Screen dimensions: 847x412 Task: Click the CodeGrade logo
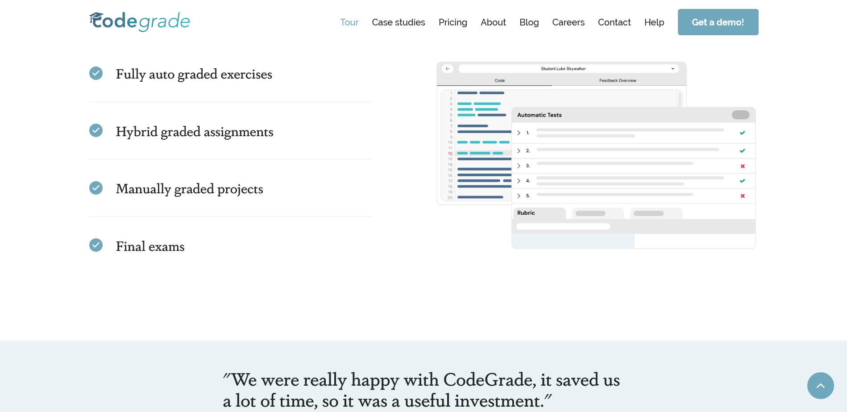tap(140, 21)
